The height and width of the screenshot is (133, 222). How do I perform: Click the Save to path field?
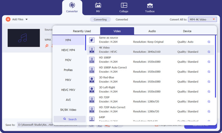pos(48,125)
